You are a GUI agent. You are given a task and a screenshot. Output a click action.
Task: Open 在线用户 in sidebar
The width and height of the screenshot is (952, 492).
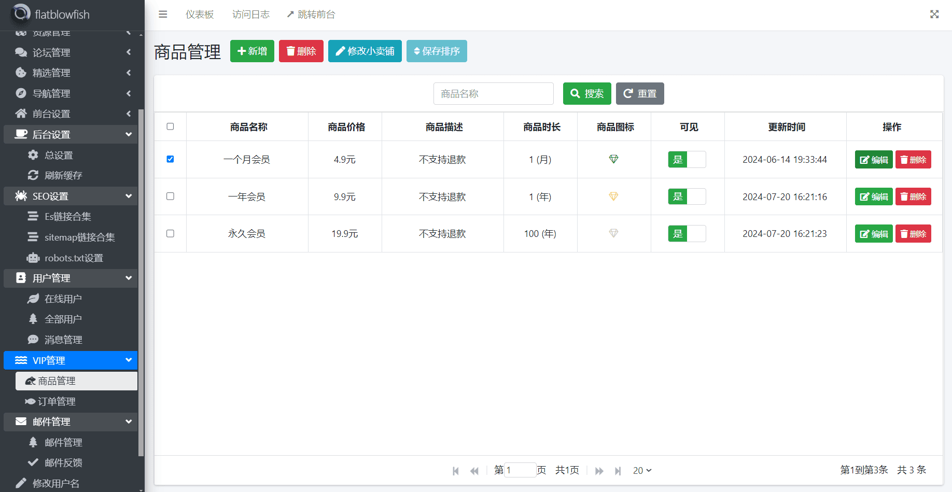[x=71, y=299]
